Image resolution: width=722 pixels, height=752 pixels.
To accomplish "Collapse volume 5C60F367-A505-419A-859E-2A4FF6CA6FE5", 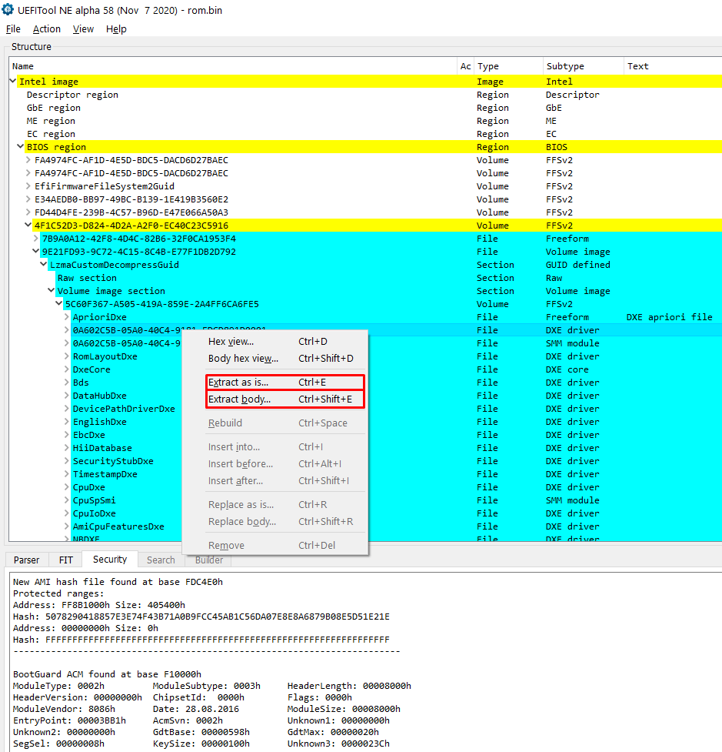I will coord(59,303).
